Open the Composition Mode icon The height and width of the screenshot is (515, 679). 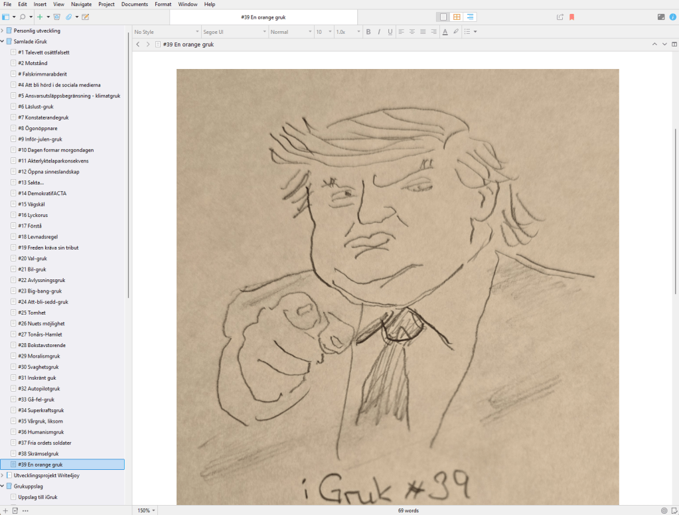[x=660, y=17]
